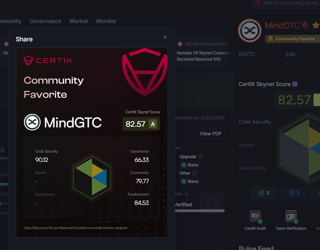This screenshot has height=250, width=320.
Task: Open the Community Favorite badge
Action: pyautogui.click(x=292, y=39)
